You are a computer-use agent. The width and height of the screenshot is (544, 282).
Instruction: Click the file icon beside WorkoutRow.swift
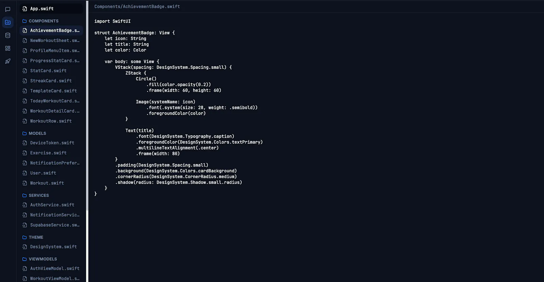click(x=24, y=121)
